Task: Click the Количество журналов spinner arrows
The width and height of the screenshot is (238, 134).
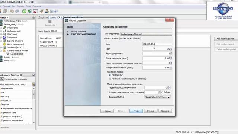Action: click(159, 92)
